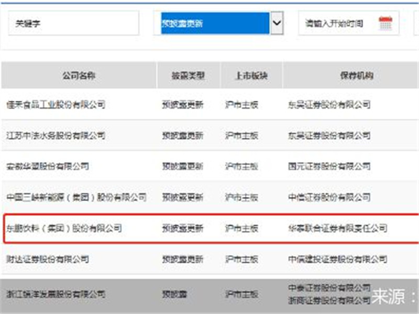Image resolution: width=419 pixels, height=314 pixels.
Task: Open 东鹏饮料（集团）股份有限公司 entry
Action: point(64,228)
